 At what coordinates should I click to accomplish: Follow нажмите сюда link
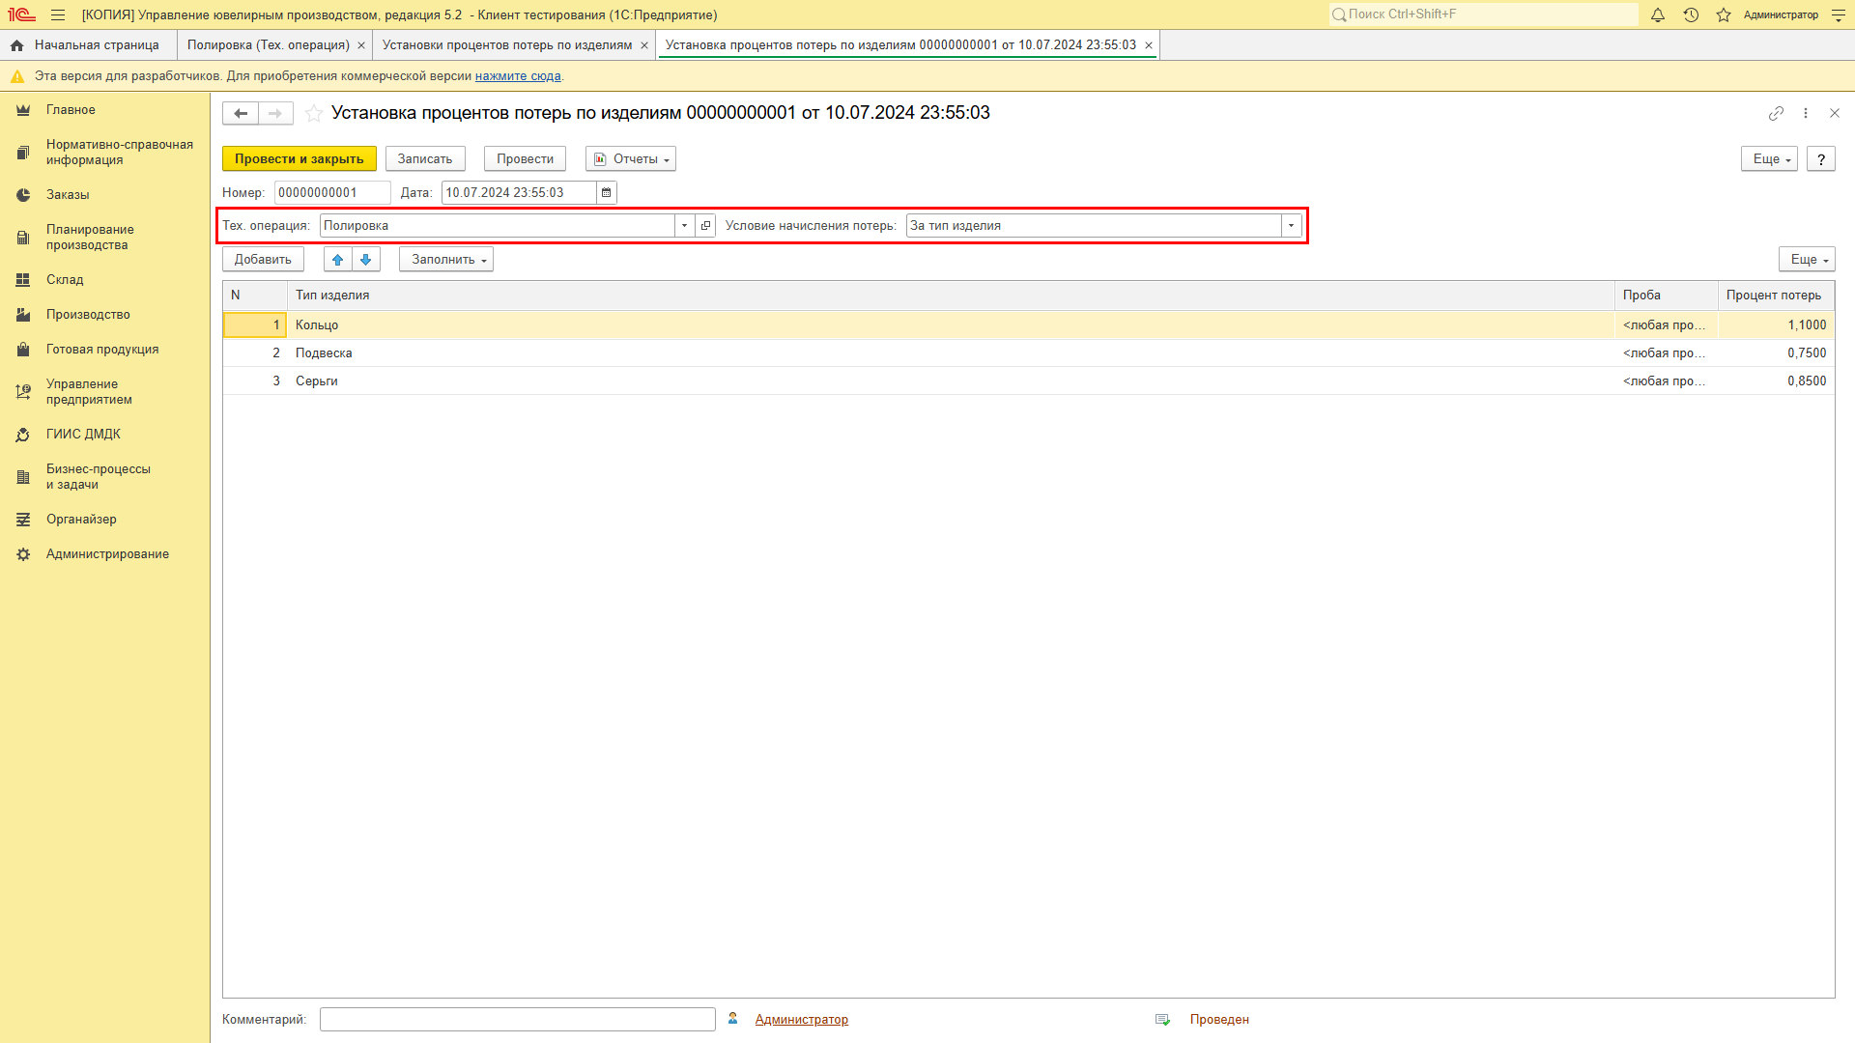tap(518, 76)
